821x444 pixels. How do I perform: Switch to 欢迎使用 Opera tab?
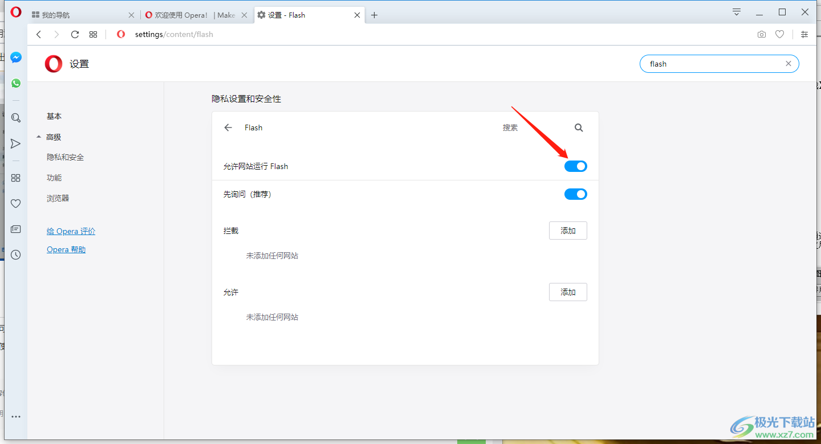coord(197,15)
